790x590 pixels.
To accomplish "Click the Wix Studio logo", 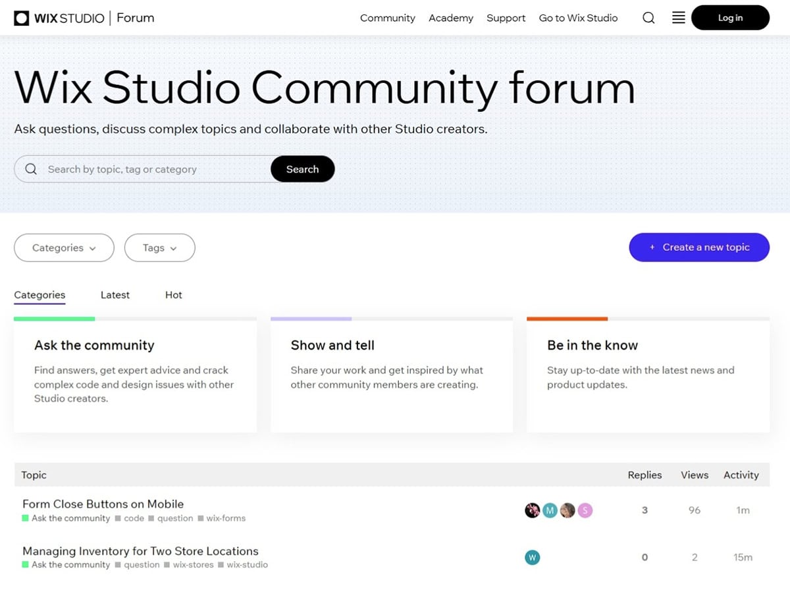I will (x=59, y=18).
